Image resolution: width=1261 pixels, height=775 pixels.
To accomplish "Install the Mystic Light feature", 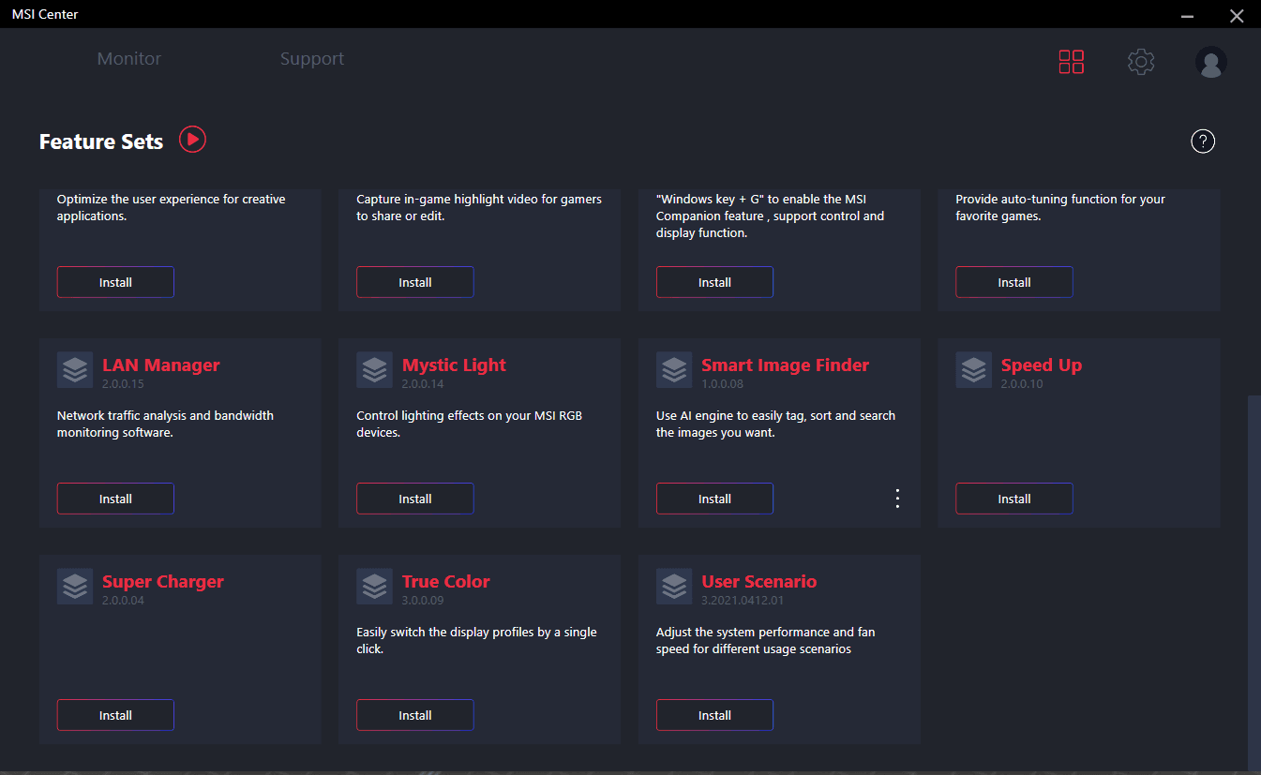I will point(415,499).
